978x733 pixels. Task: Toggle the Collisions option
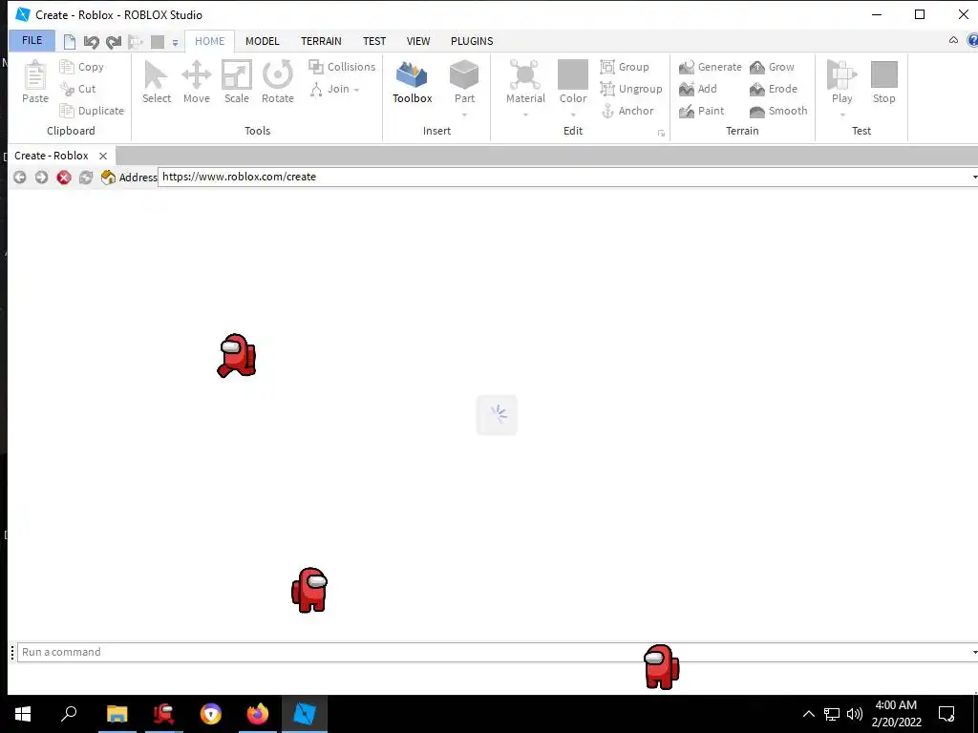tap(342, 67)
